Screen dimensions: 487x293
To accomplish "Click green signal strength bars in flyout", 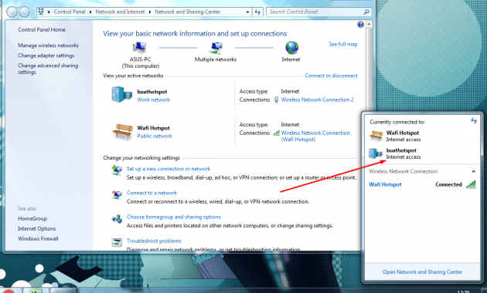I will click(471, 184).
